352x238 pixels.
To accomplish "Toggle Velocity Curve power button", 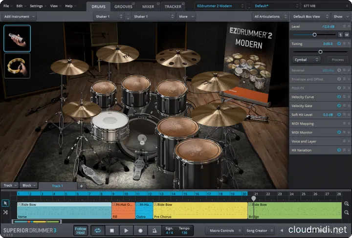I will click(x=339, y=97).
